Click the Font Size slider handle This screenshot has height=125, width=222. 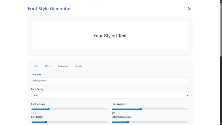pos(49,109)
